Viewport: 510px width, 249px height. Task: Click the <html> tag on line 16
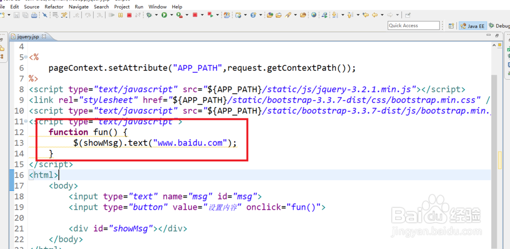43,175
